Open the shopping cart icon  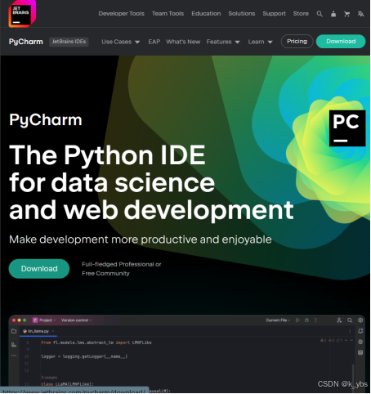[x=346, y=14]
